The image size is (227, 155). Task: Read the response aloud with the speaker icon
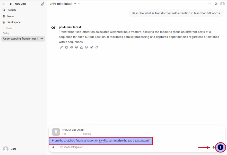click(x=72, y=47)
